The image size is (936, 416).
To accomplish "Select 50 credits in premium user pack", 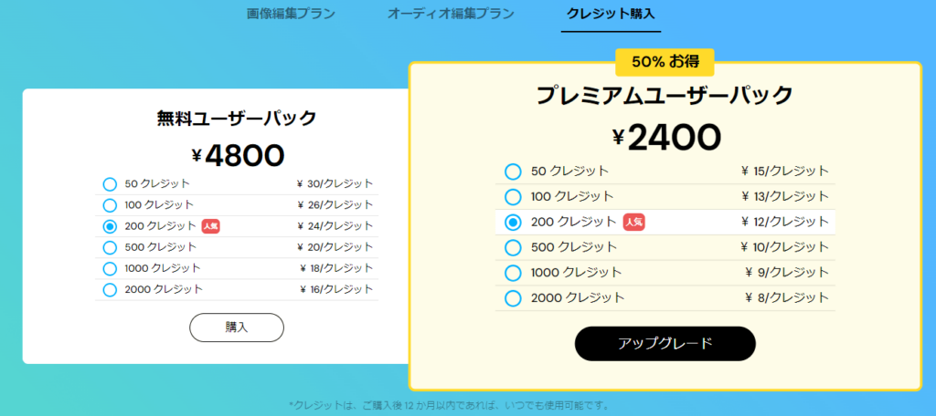I will 513,172.
